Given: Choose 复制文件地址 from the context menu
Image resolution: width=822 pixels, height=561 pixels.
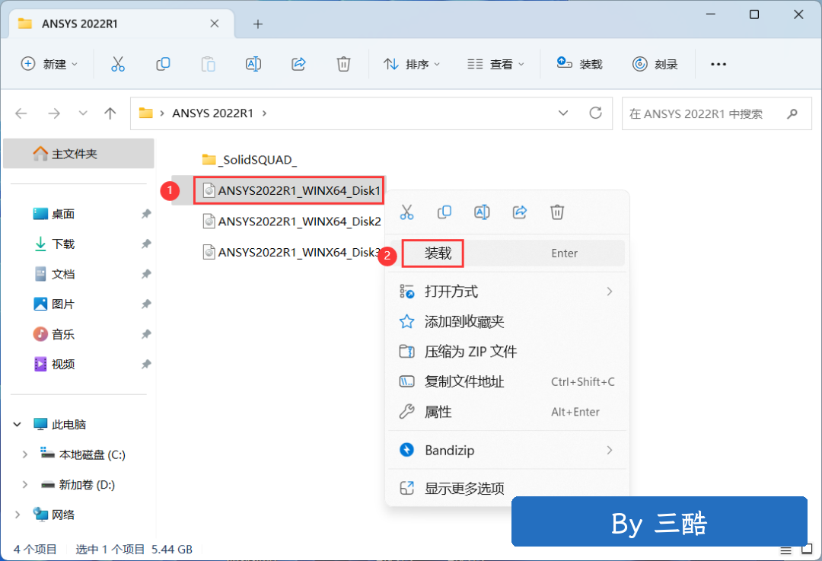Looking at the screenshot, I should (x=508, y=381).
